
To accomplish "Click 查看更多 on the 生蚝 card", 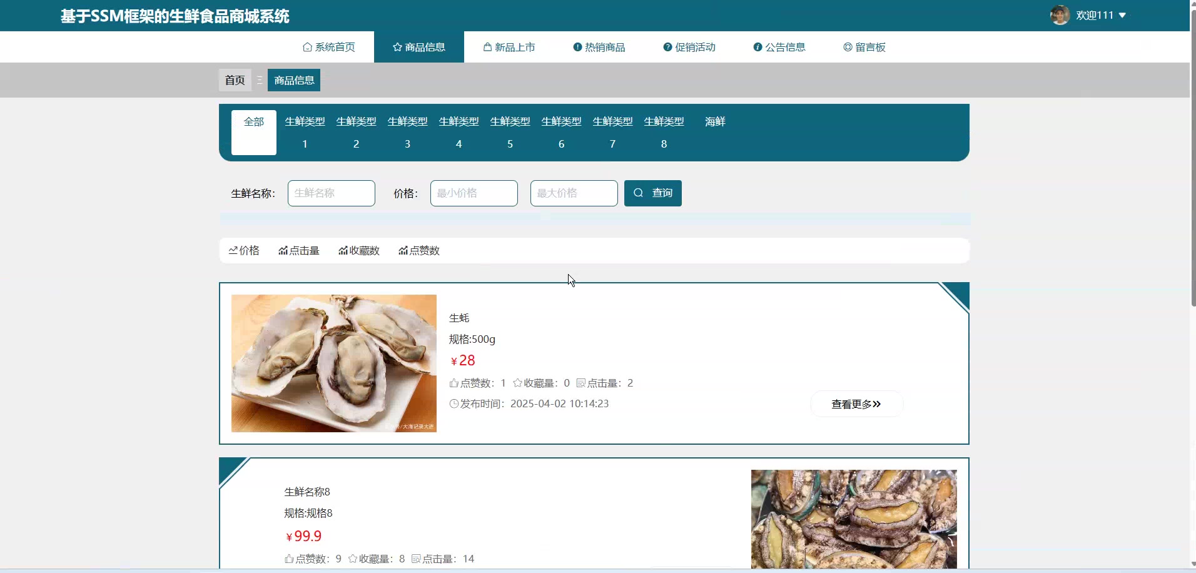I will pyautogui.click(x=857, y=404).
